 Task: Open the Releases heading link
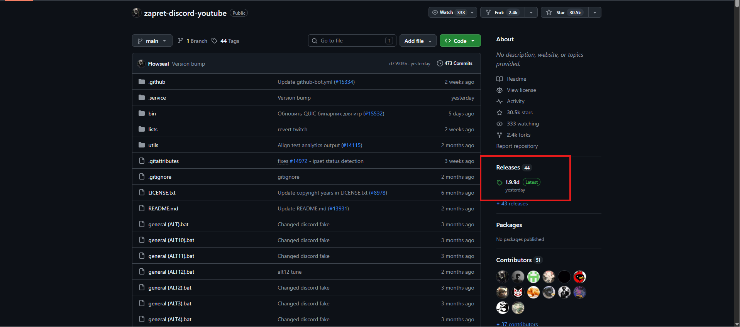(513, 168)
